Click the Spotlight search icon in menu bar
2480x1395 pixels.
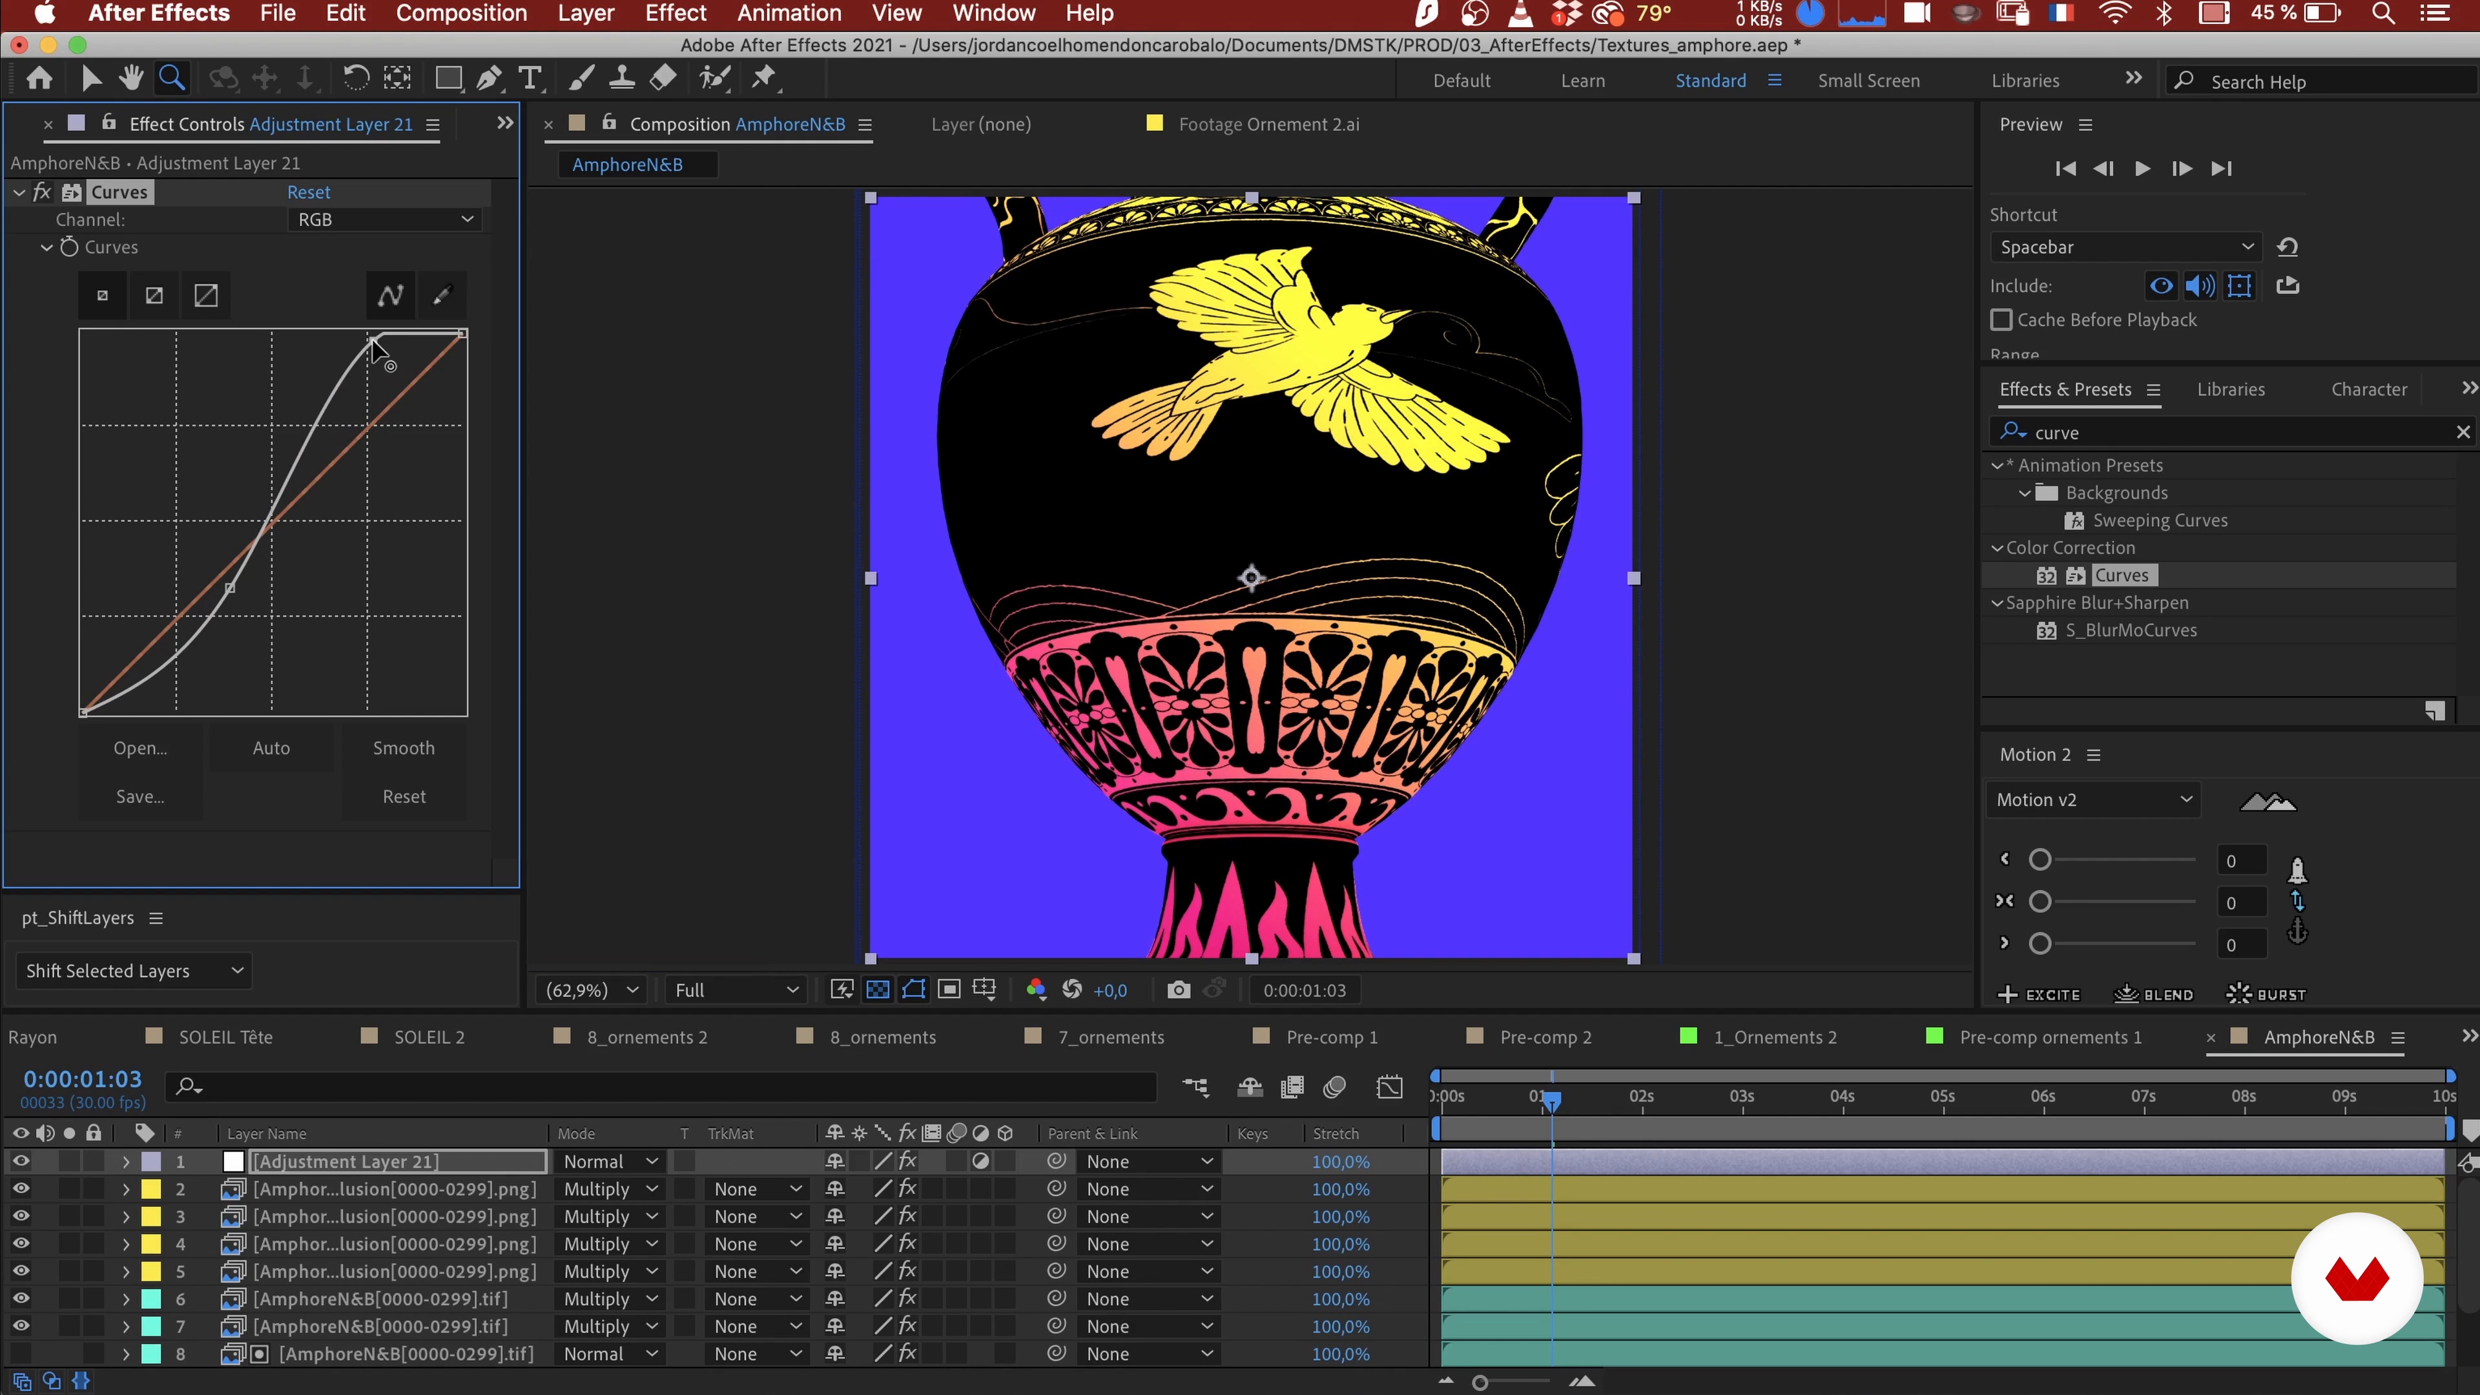click(x=2384, y=14)
